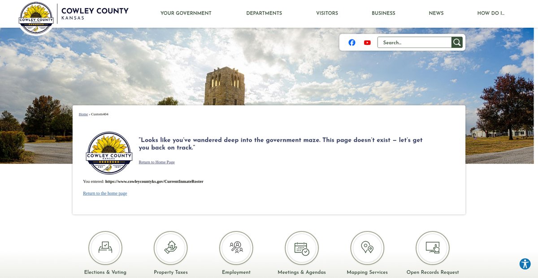The image size is (538, 278).
Task: Click the Home breadcrumb link
Action: [83, 114]
